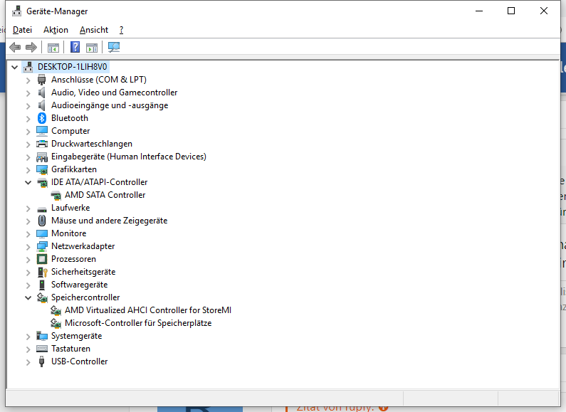
Task: Collapse the IDE ATA/ATAPI-Controller node
Action: [28, 183]
